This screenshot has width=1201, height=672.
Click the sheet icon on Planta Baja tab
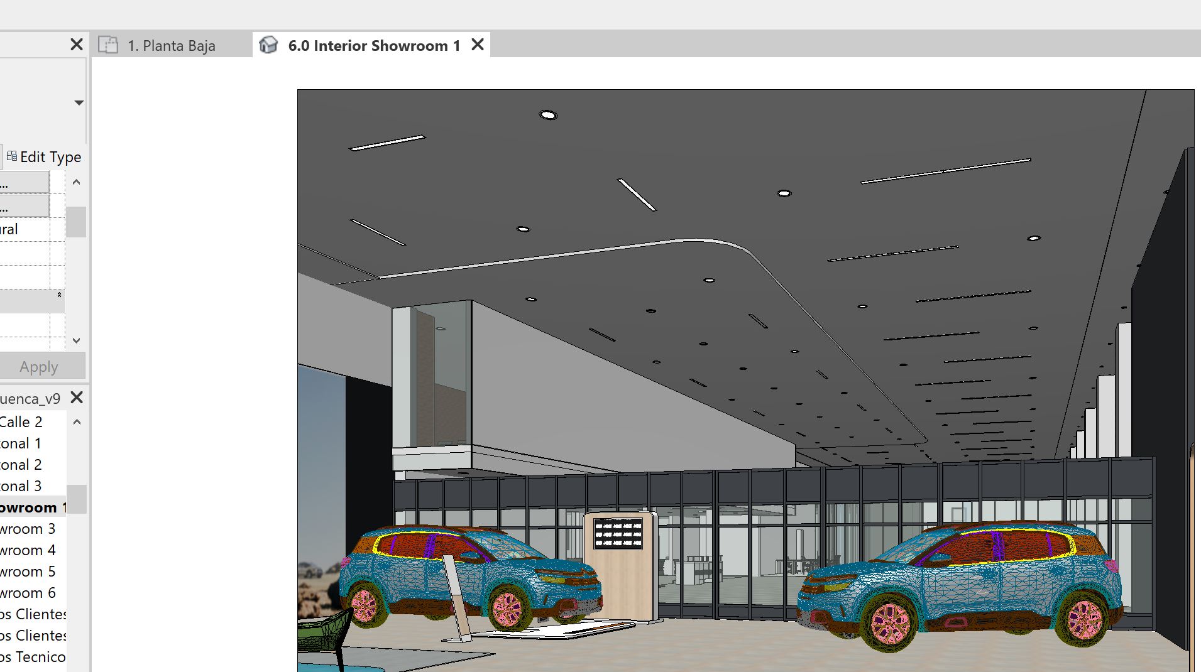(x=109, y=44)
